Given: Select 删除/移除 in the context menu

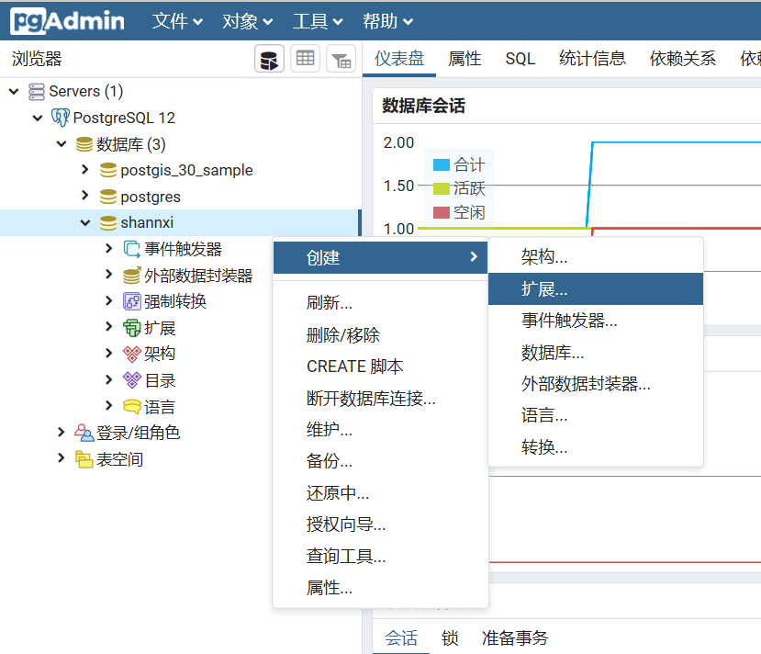Looking at the screenshot, I should tap(380, 335).
